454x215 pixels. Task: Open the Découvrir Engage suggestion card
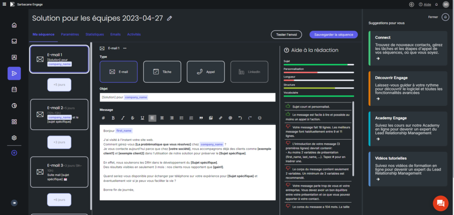408,88
